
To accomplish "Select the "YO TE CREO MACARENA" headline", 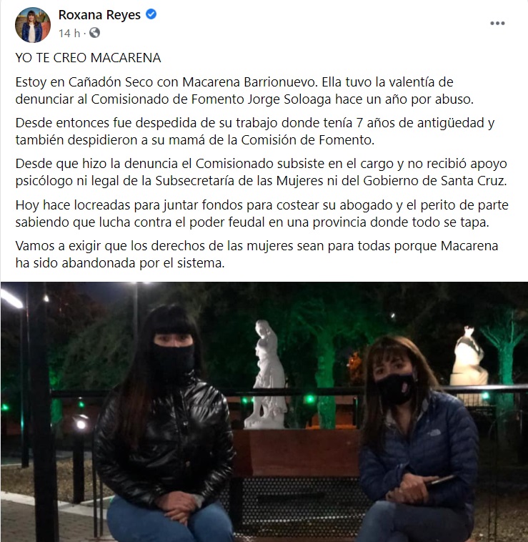I will click(88, 58).
